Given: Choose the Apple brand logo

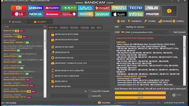Looking at the screenshot, I should pyautogui.click(x=119, y=14).
